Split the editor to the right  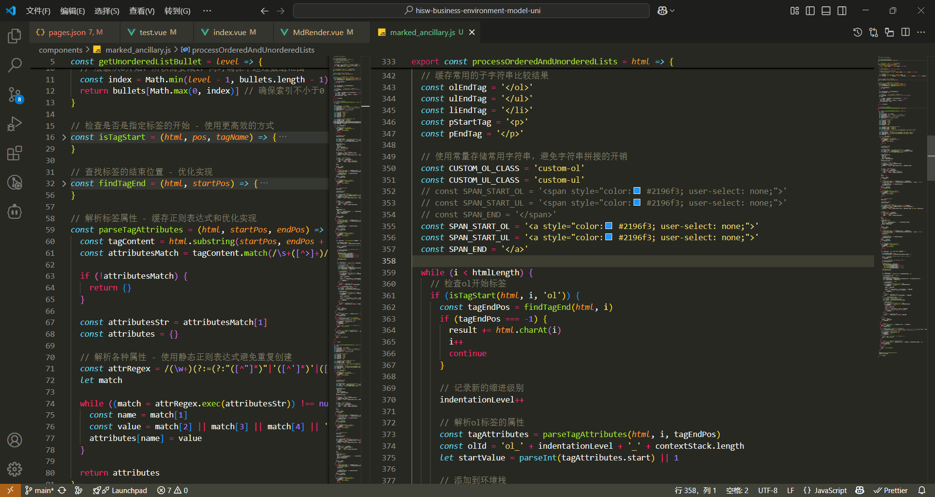coord(905,32)
